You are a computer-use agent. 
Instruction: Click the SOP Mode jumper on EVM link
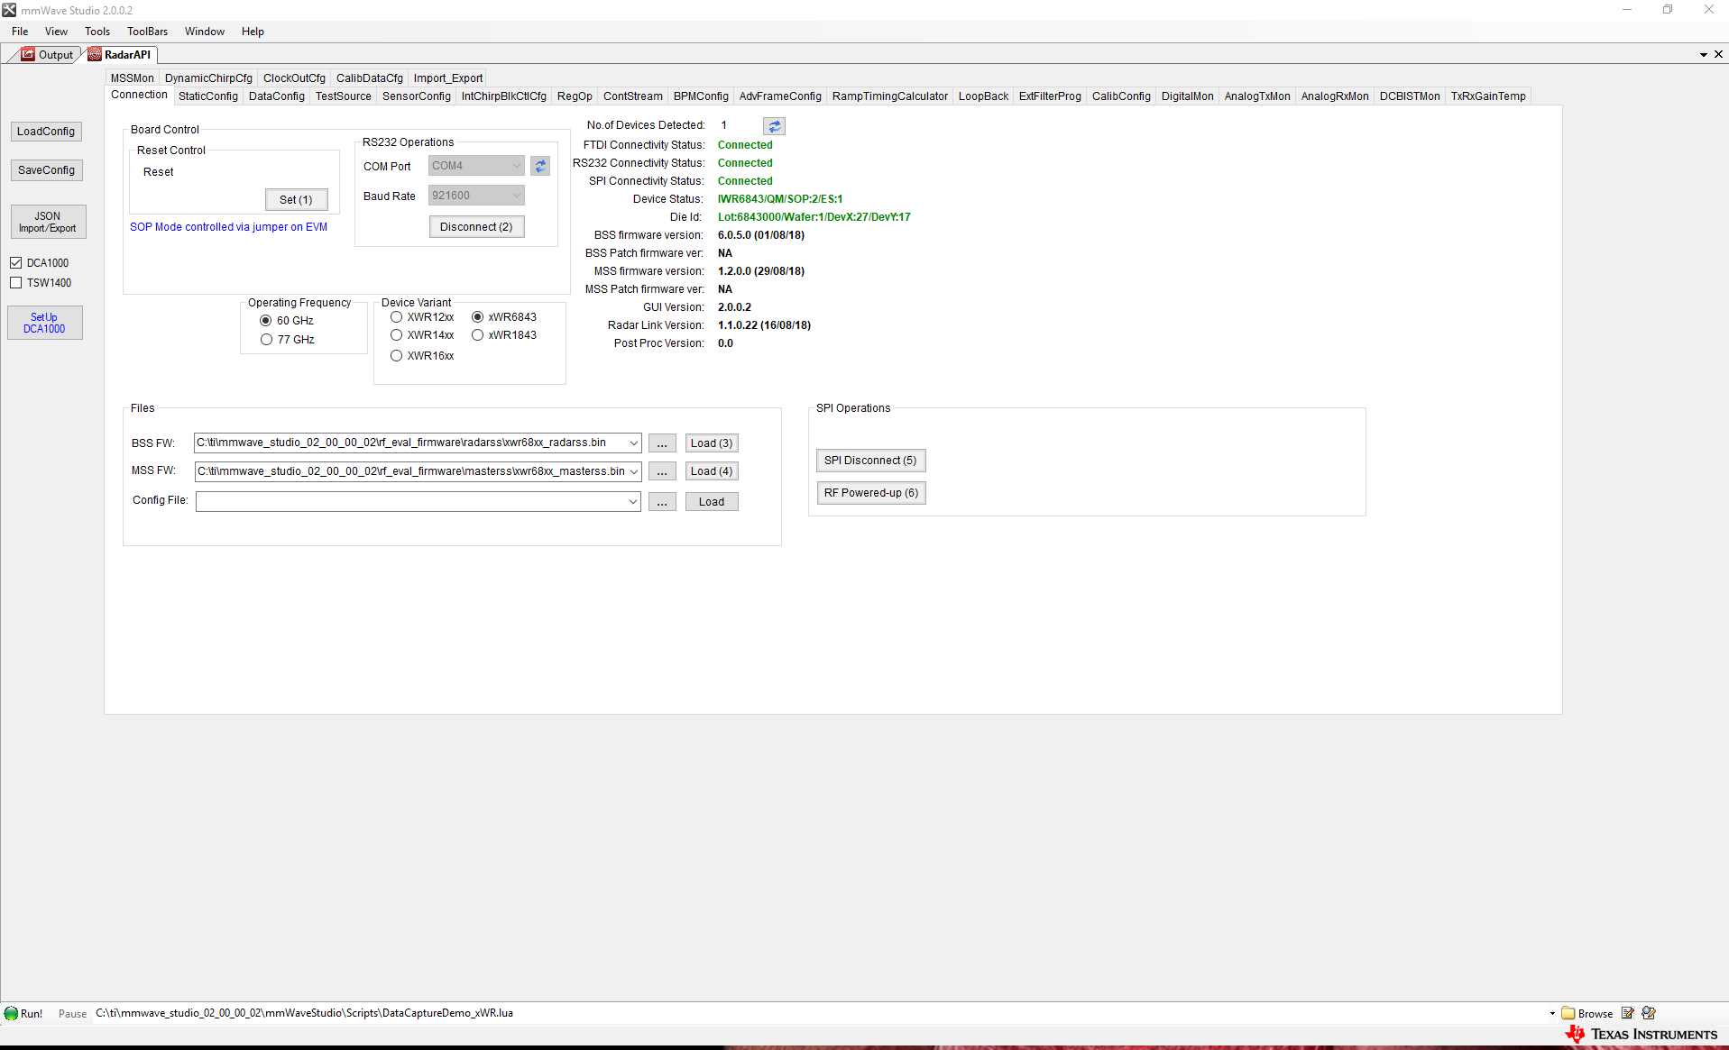pyautogui.click(x=228, y=227)
